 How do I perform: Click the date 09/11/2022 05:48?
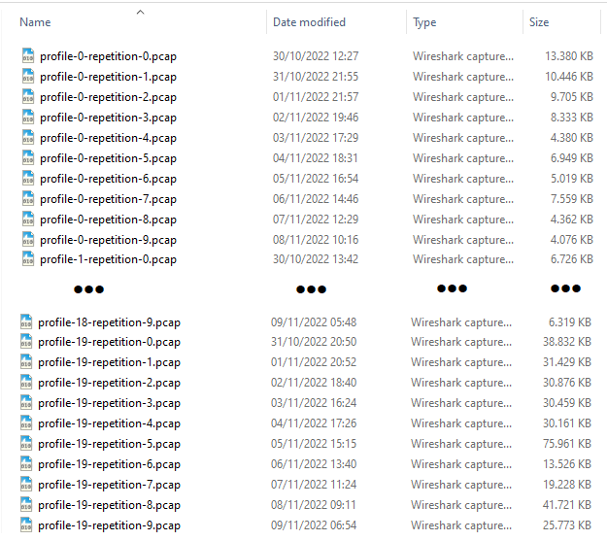(x=314, y=322)
